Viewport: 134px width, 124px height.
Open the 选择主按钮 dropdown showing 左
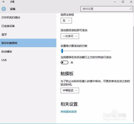[x=66, y=21]
